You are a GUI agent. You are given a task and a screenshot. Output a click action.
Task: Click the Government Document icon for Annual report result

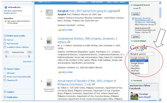[x=49, y=83]
